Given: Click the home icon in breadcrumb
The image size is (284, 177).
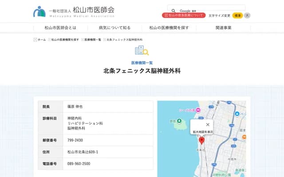Looking at the screenshot, I should coord(35,39).
